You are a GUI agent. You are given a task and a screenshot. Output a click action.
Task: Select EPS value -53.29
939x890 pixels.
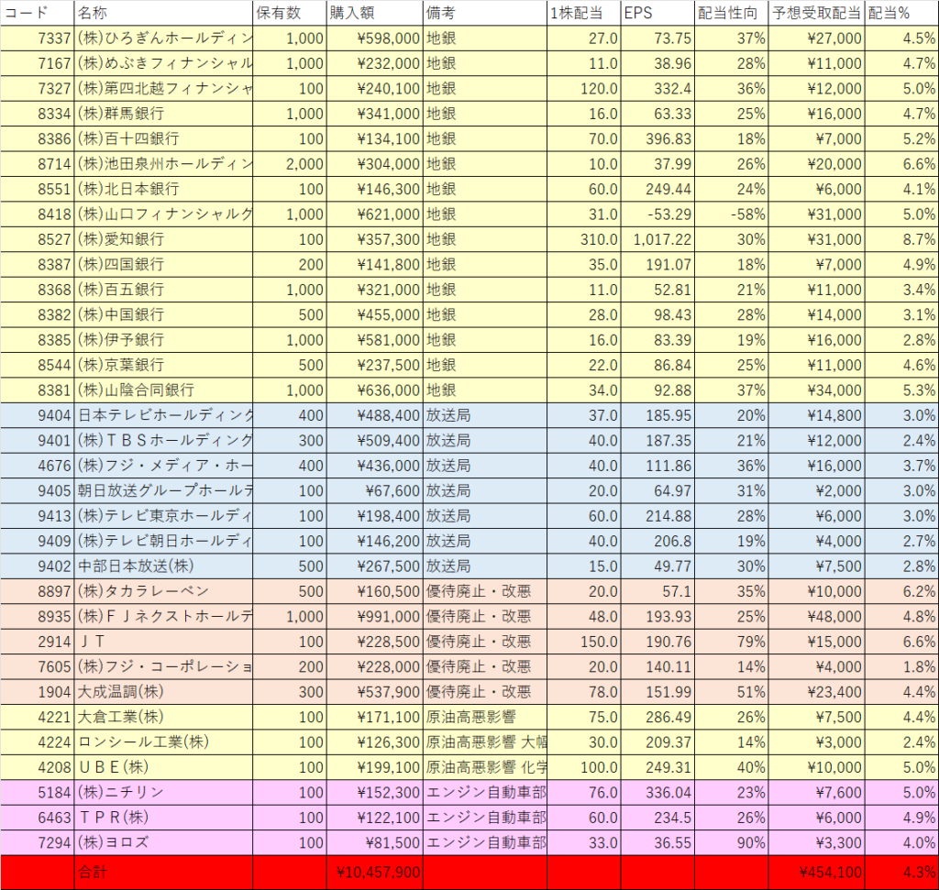[x=670, y=214]
